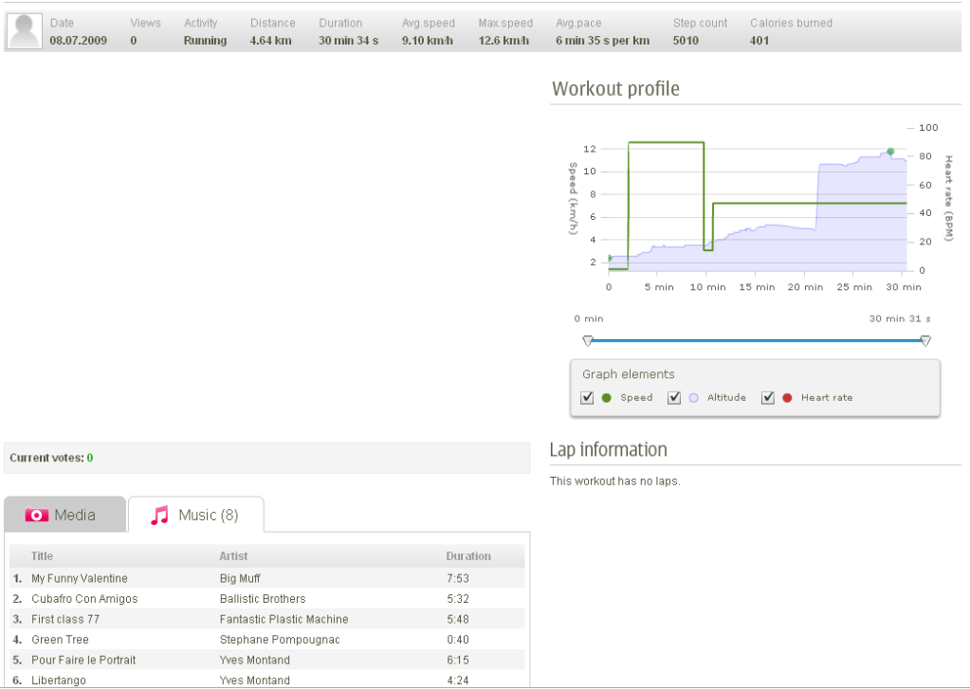Select the song My Funny Valentine
The width and height of the screenshot is (970, 689).
click(80, 578)
